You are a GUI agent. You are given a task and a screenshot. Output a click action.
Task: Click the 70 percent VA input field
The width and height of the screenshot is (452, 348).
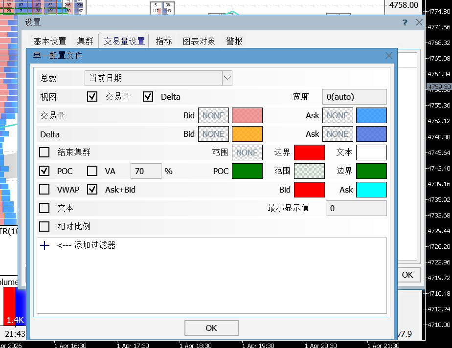[x=146, y=171]
